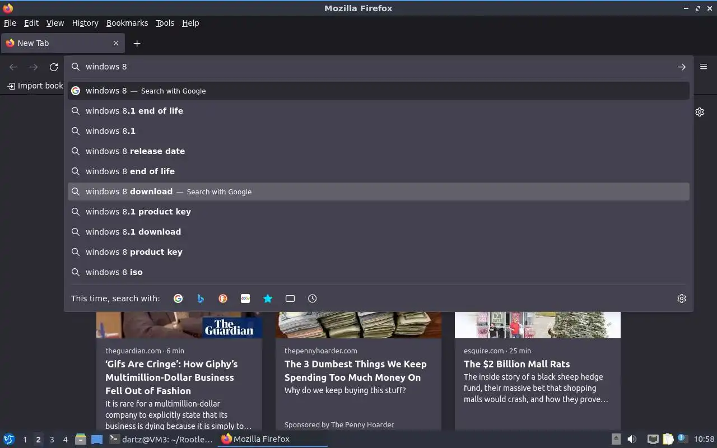Select the New Tab tab
717x448 pixels.
point(63,43)
